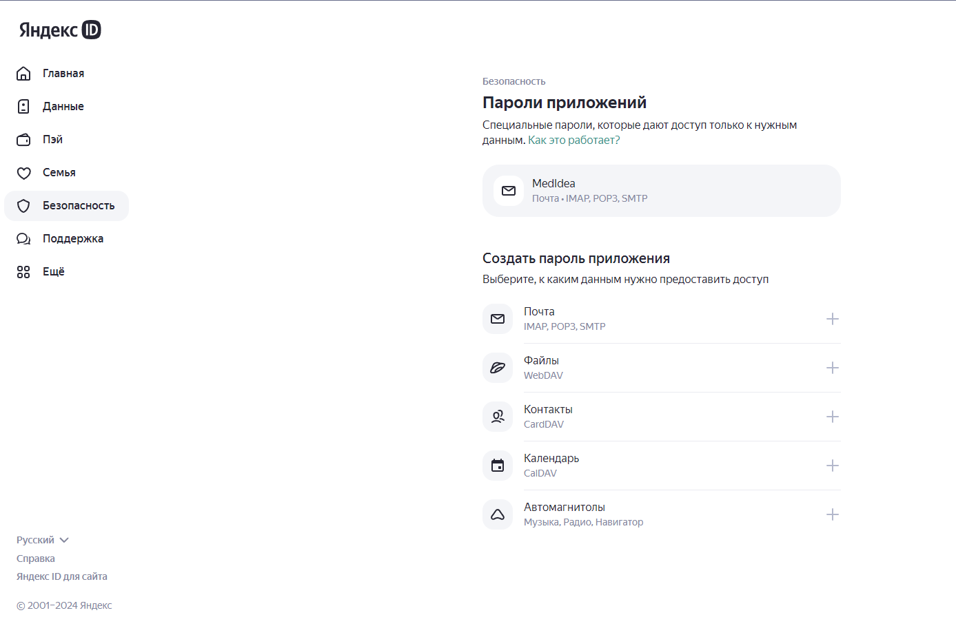Click the envelope icon in MedIdea card
The height and width of the screenshot is (626, 956).
coord(509,191)
